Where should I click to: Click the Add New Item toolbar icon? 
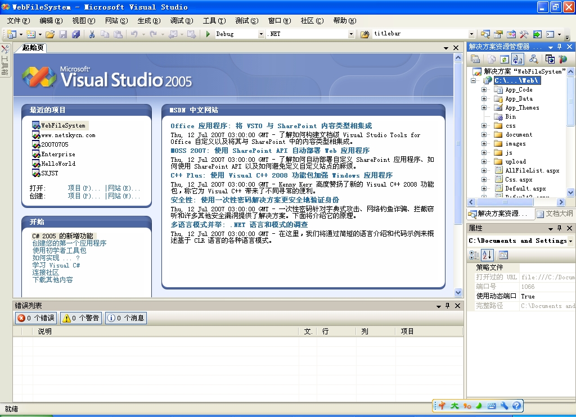pyautogui.click(x=31, y=34)
